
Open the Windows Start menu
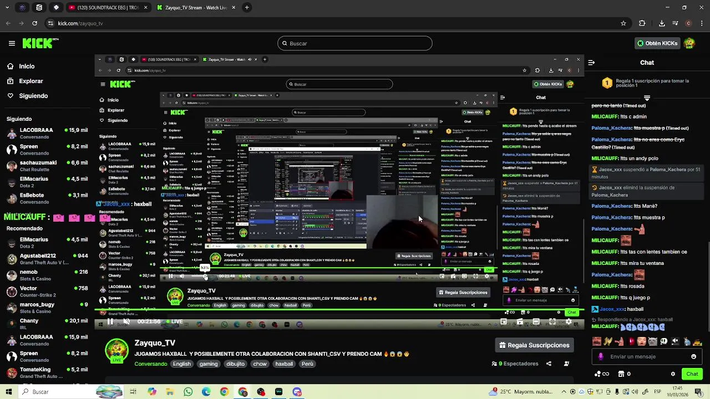pyautogui.click(x=9, y=392)
